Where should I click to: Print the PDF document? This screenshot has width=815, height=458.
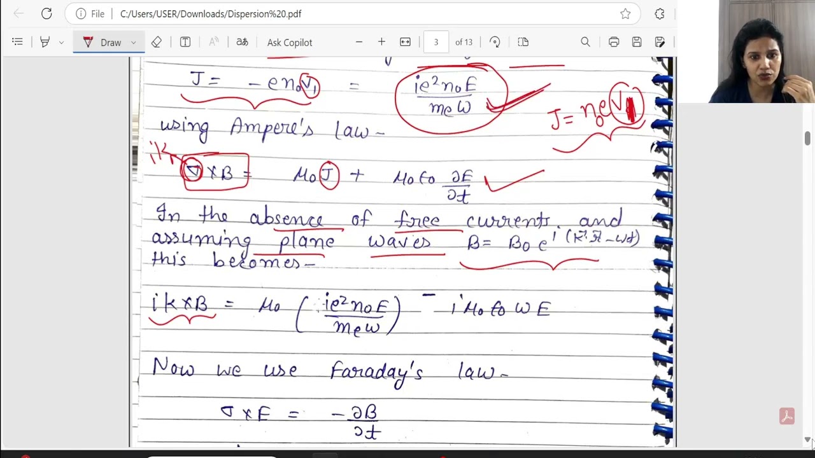[x=614, y=42]
